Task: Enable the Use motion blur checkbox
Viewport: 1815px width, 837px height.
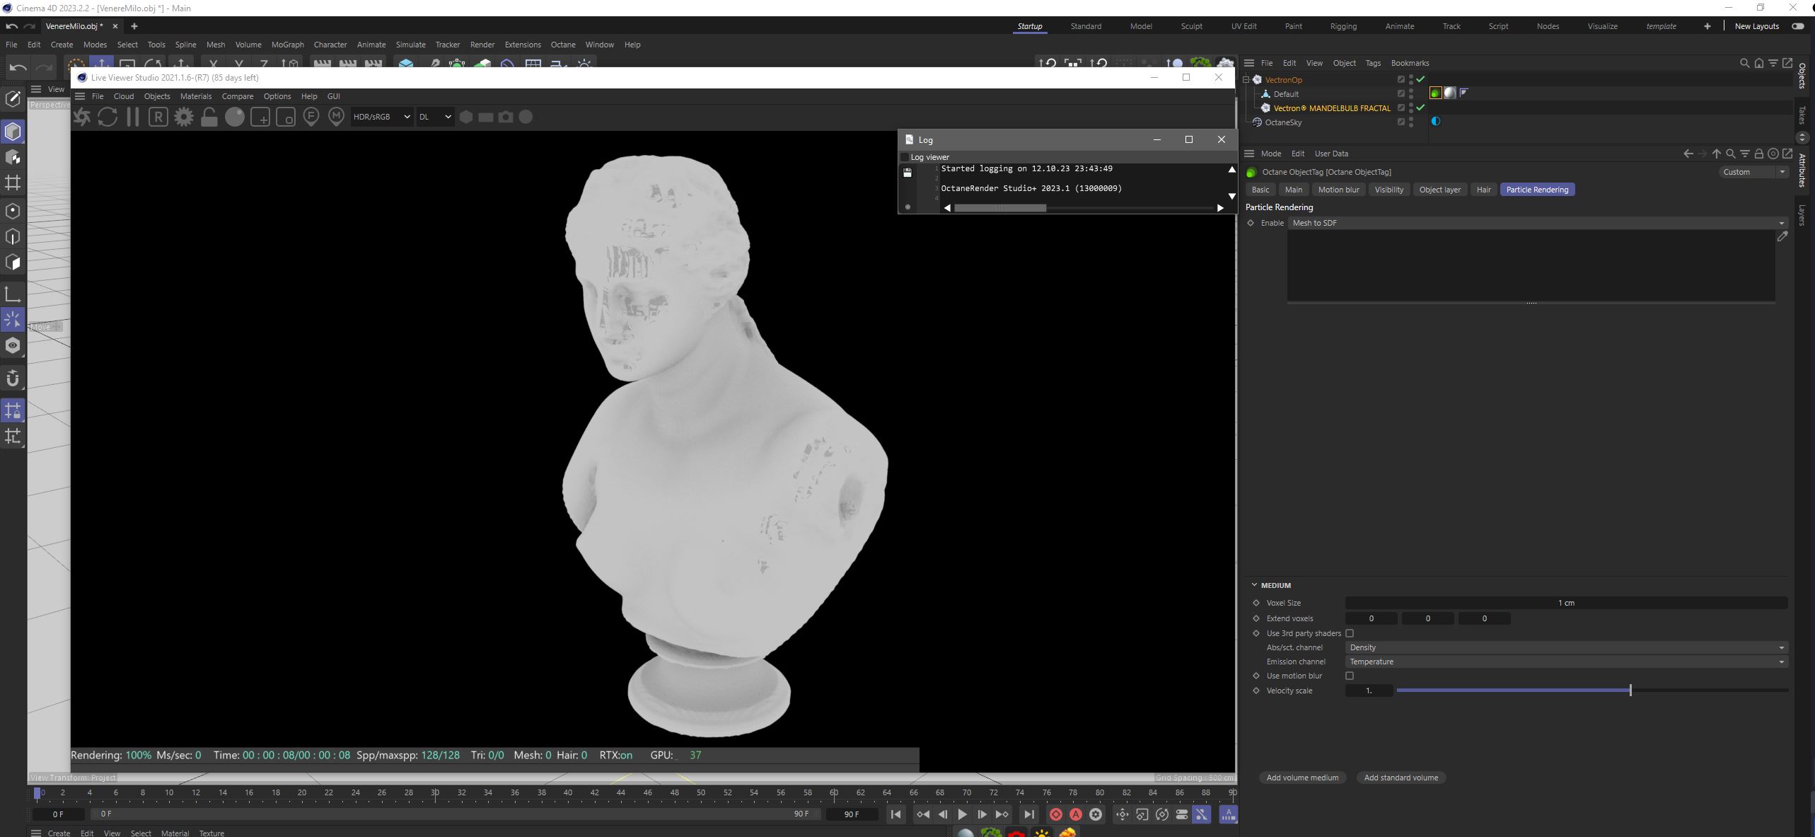Action: tap(1350, 676)
